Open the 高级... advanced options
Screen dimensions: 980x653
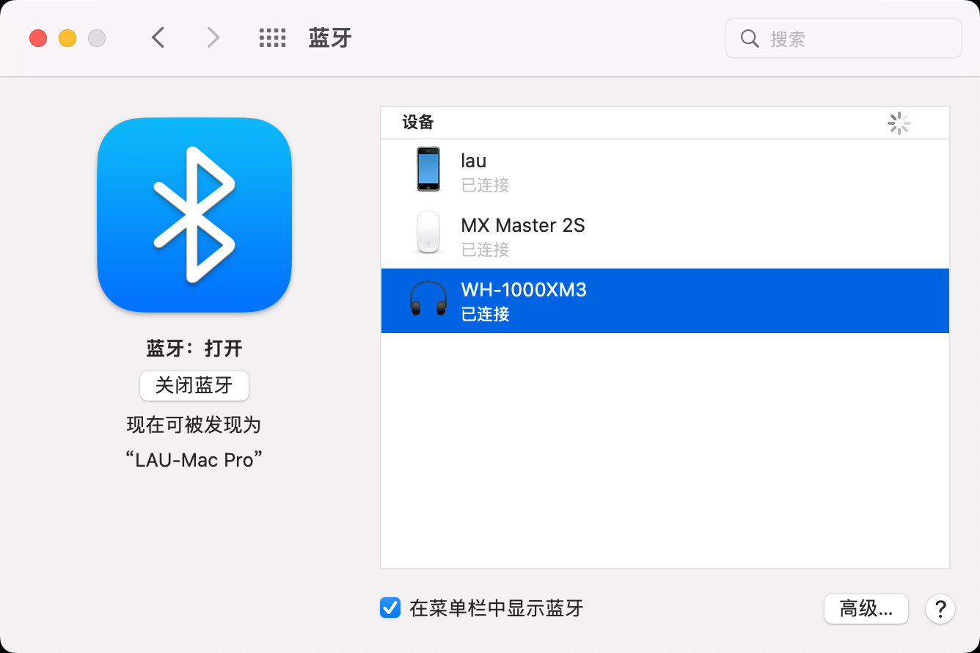point(866,608)
